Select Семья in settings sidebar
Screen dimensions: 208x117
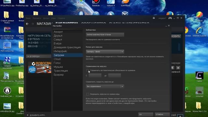coord(68,40)
